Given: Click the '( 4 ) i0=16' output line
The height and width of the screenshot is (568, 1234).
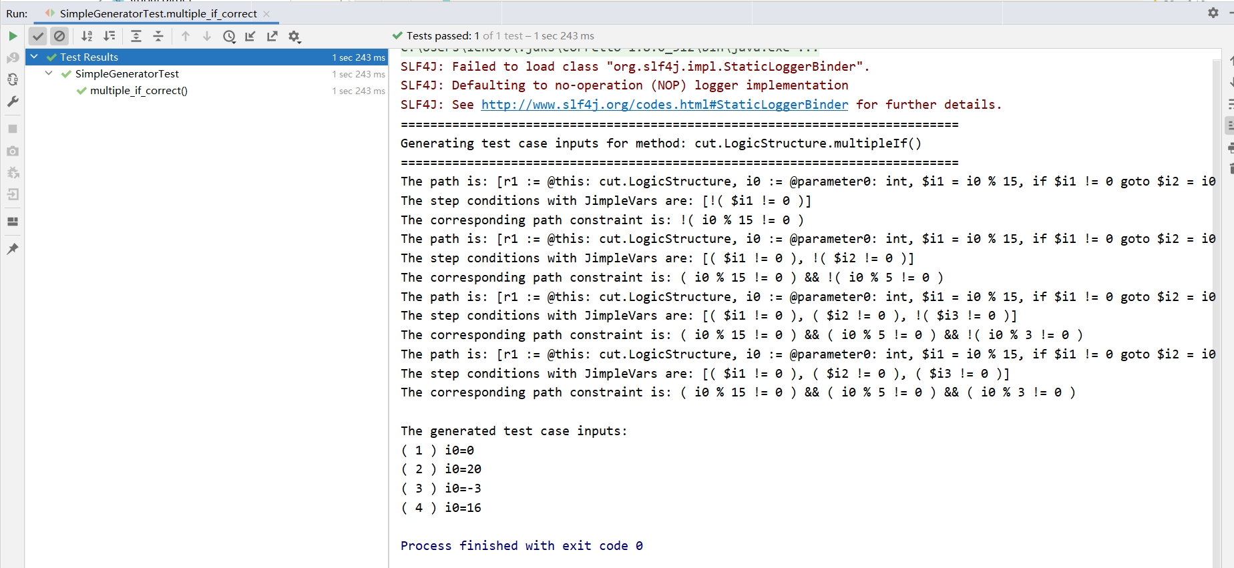Looking at the screenshot, I should pyautogui.click(x=441, y=507).
